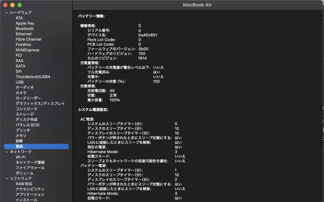The image size is (324, 202).
Task: Select ディスク作成 in the sidebar
Action: point(26,120)
